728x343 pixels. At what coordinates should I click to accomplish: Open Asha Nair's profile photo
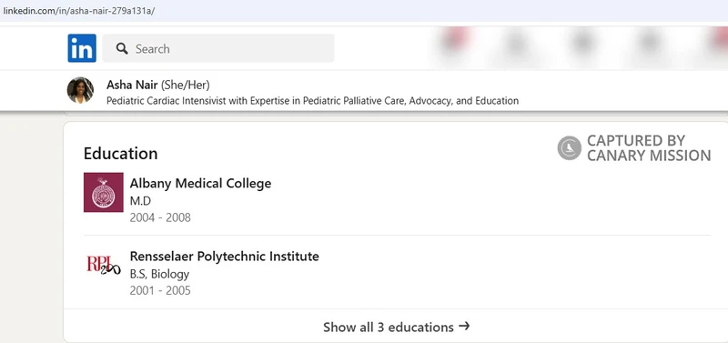tap(80, 90)
